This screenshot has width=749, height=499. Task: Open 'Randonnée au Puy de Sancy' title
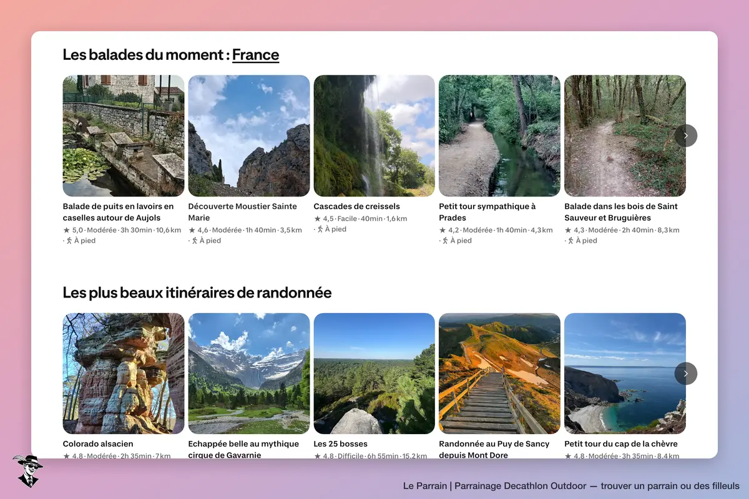tap(494, 449)
